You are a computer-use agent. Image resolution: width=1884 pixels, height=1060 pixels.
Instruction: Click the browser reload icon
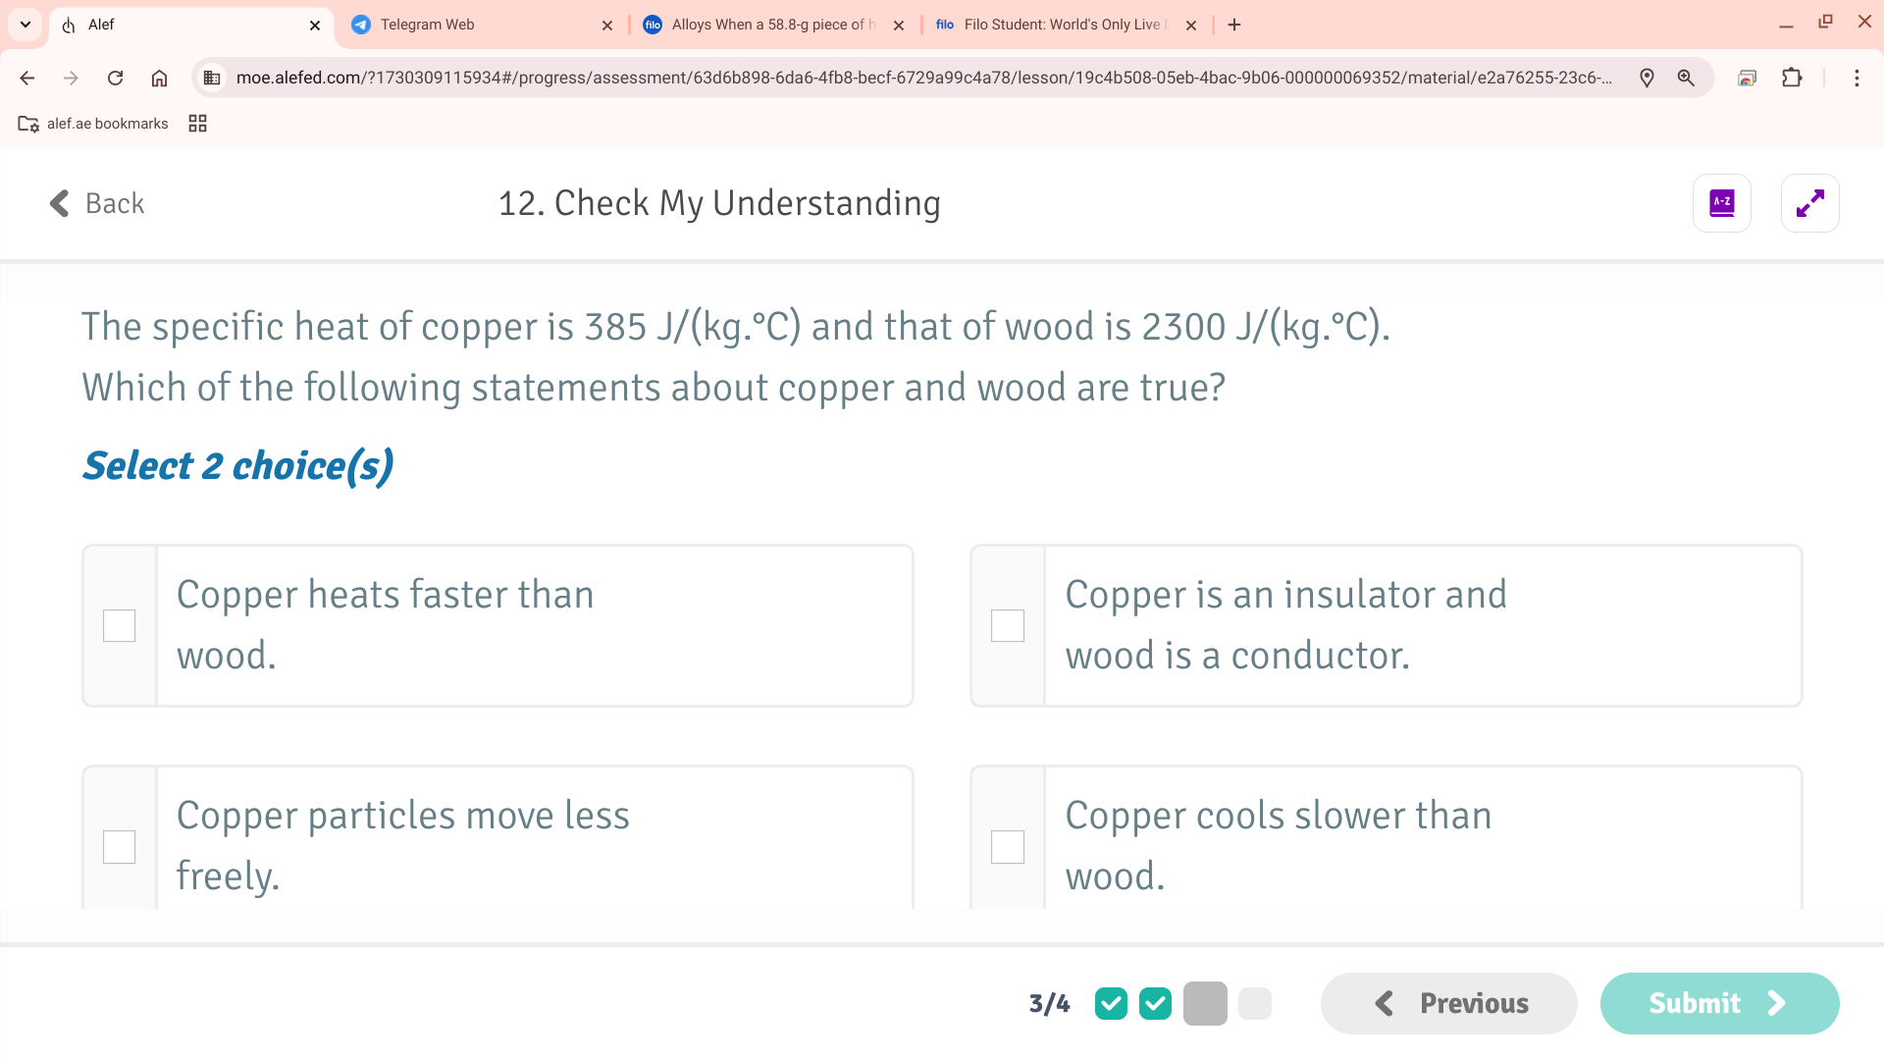pyautogui.click(x=115, y=78)
